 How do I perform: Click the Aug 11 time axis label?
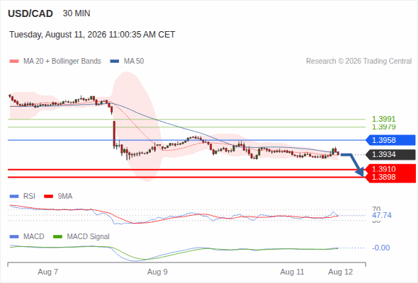coord(292,272)
